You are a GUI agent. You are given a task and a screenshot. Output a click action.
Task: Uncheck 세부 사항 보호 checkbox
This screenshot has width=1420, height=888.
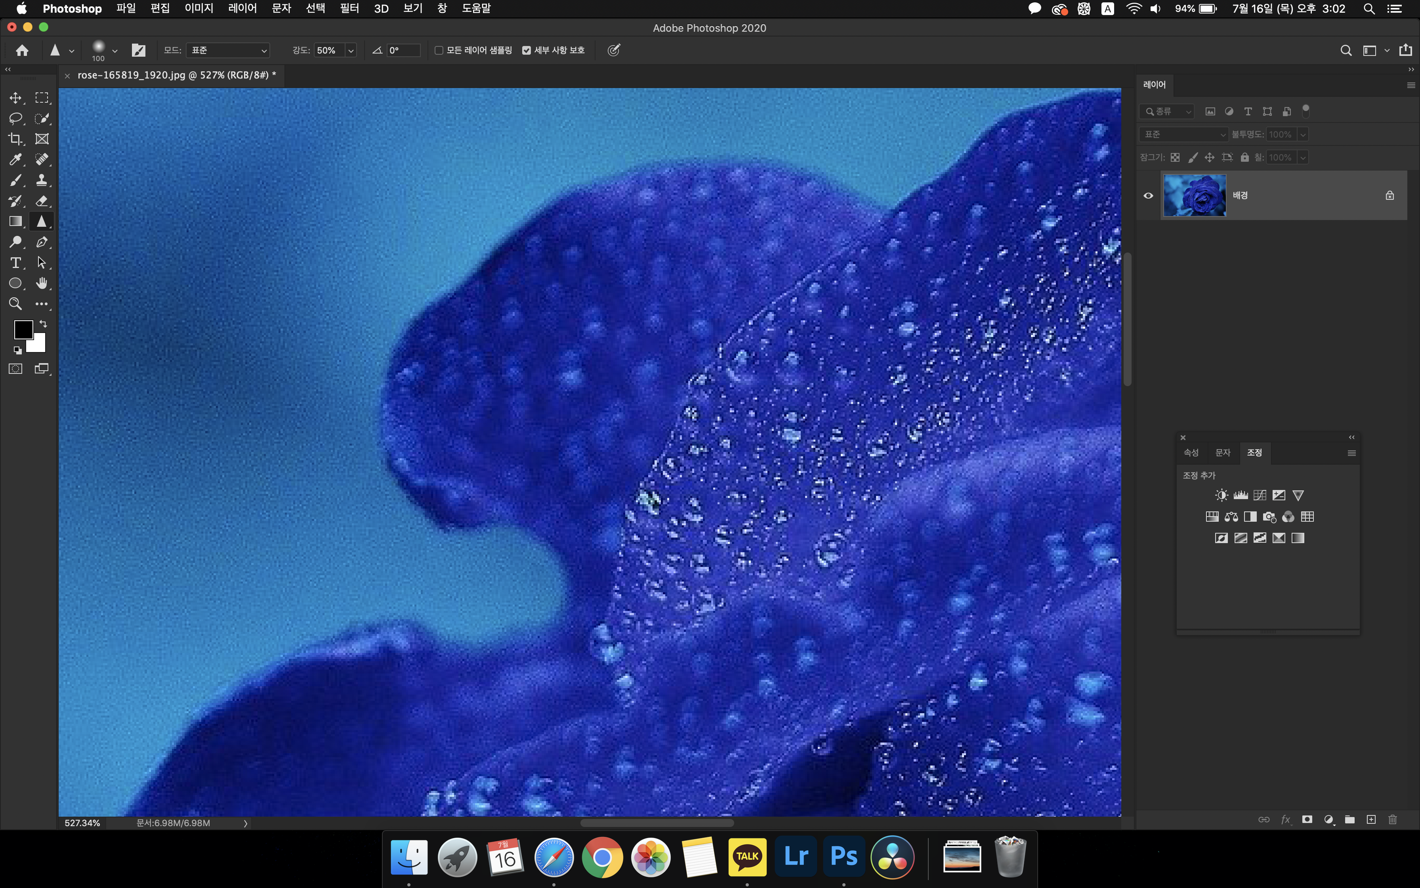point(526,50)
